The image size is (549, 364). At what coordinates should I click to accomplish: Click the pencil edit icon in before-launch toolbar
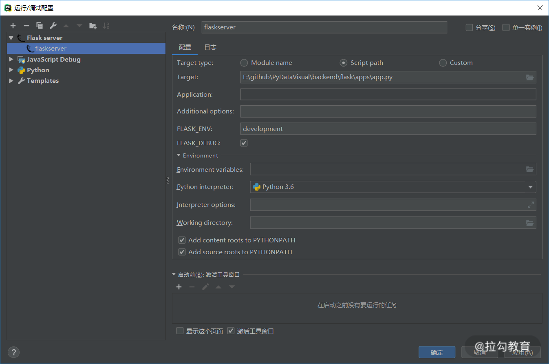pos(205,287)
